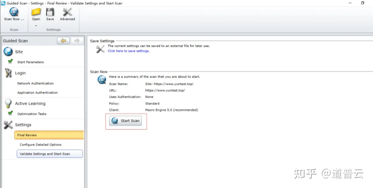Screen dimensions: 373x188
Task: Click the back navigation arrow
Action: pyautogui.click(x=63, y=41)
